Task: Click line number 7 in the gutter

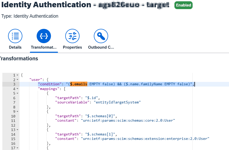Action: pos(14,102)
